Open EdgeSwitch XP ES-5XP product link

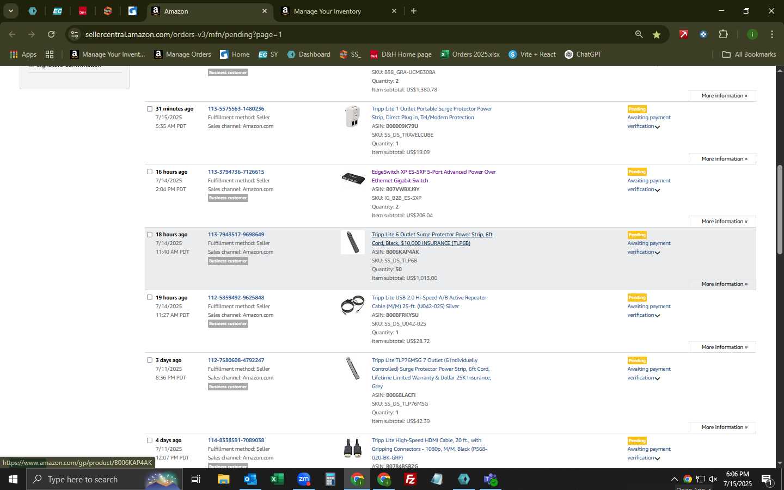point(433,176)
